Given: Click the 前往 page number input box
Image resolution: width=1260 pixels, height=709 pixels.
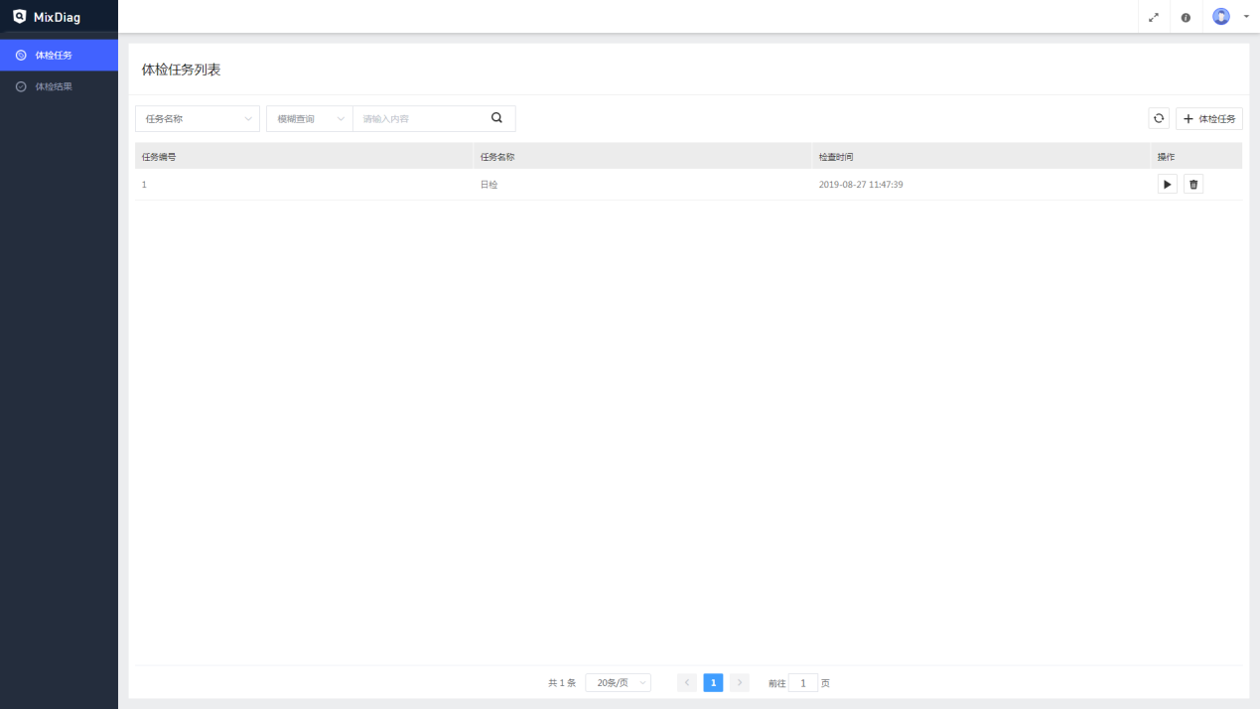Looking at the screenshot, I should [x=803, y=683].
